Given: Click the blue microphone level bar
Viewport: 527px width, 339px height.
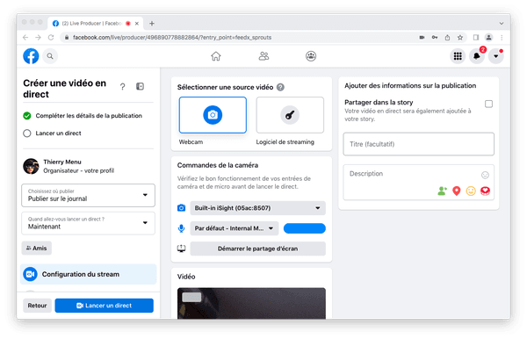Looking at the screenshot, I should pyautogui.click(x=305, y=228).
